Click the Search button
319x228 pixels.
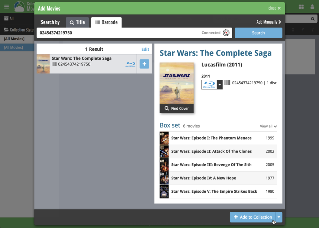tap(258, 33)
